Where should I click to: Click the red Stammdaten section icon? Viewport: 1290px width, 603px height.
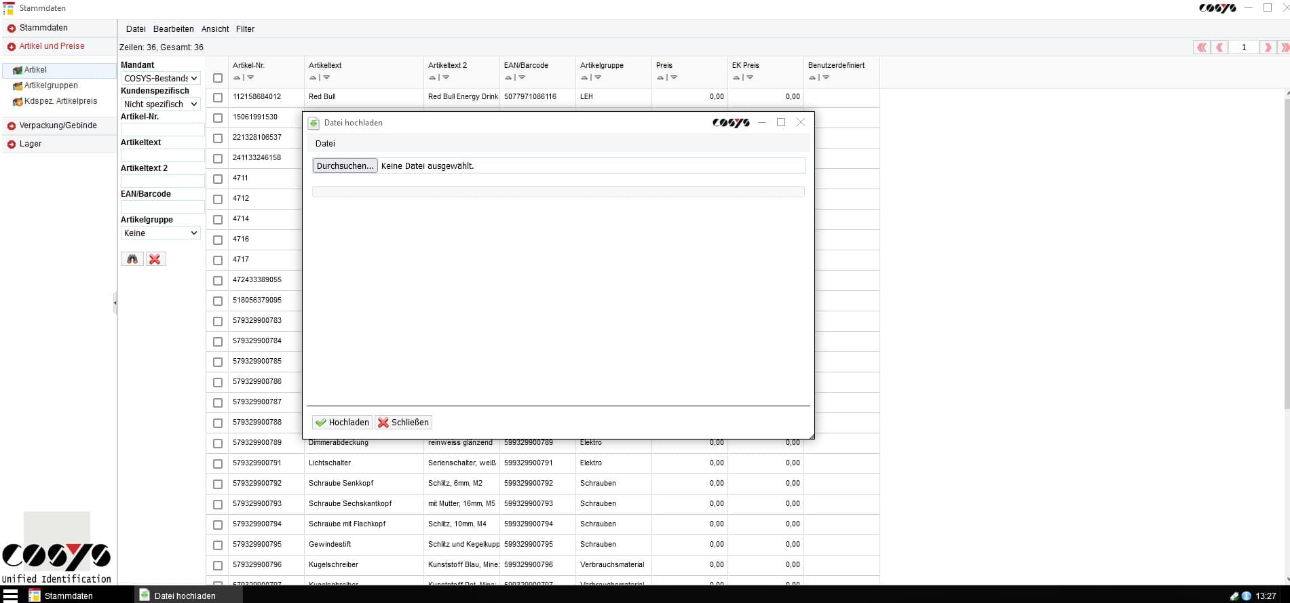(12, 28)
